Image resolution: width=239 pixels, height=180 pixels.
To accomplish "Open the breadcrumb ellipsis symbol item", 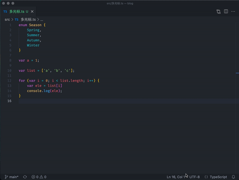I will [x=41, y=20].
